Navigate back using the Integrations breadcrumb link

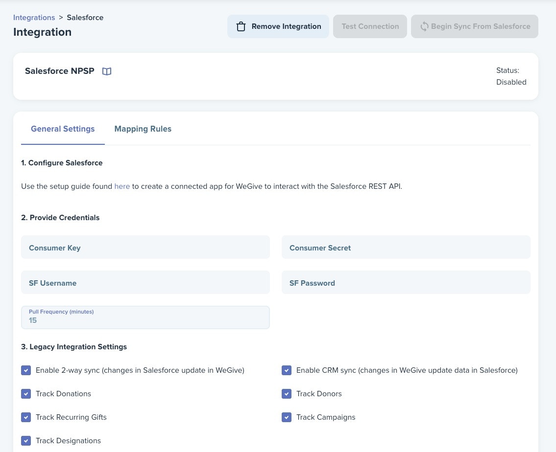(34, 17)
